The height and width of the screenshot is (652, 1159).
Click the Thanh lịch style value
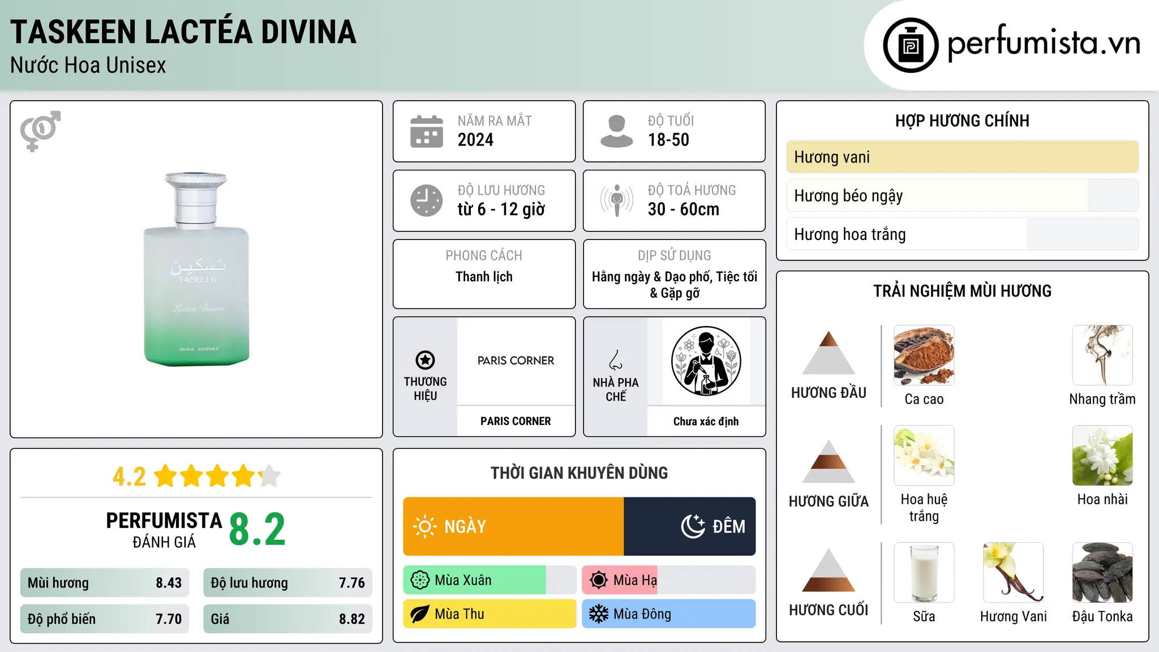coord(484,277)
